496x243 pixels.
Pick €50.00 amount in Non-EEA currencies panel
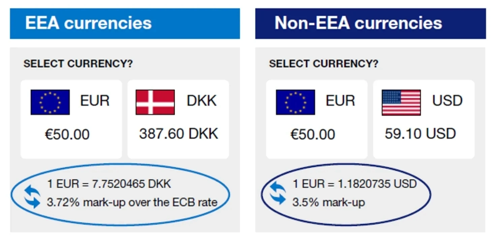click(x=313, y=135)
